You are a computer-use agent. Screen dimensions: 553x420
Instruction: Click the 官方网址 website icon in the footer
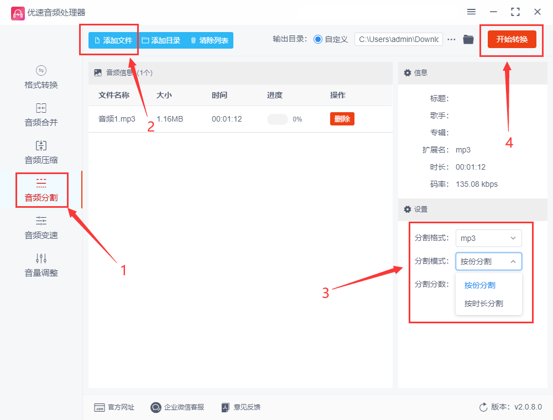pos(100,408)
